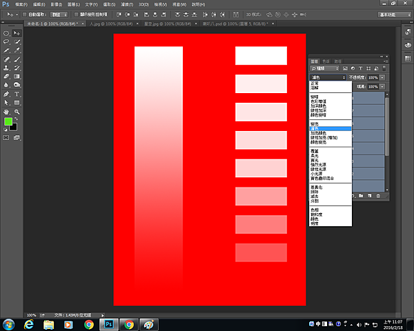Choose the Hand tool

(6, 111)
